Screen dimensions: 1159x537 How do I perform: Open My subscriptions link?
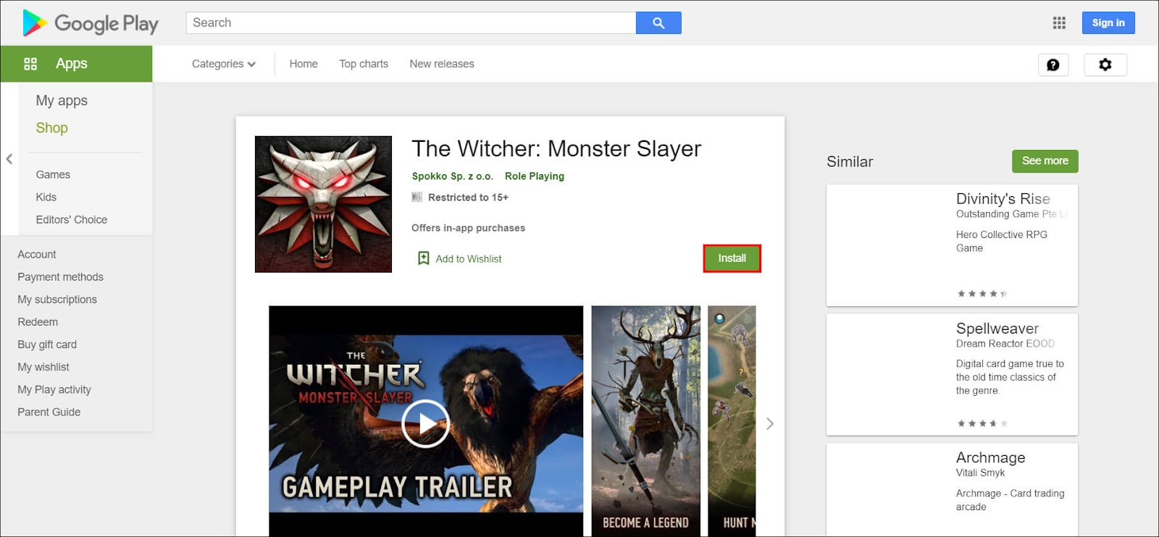(57, 299)
